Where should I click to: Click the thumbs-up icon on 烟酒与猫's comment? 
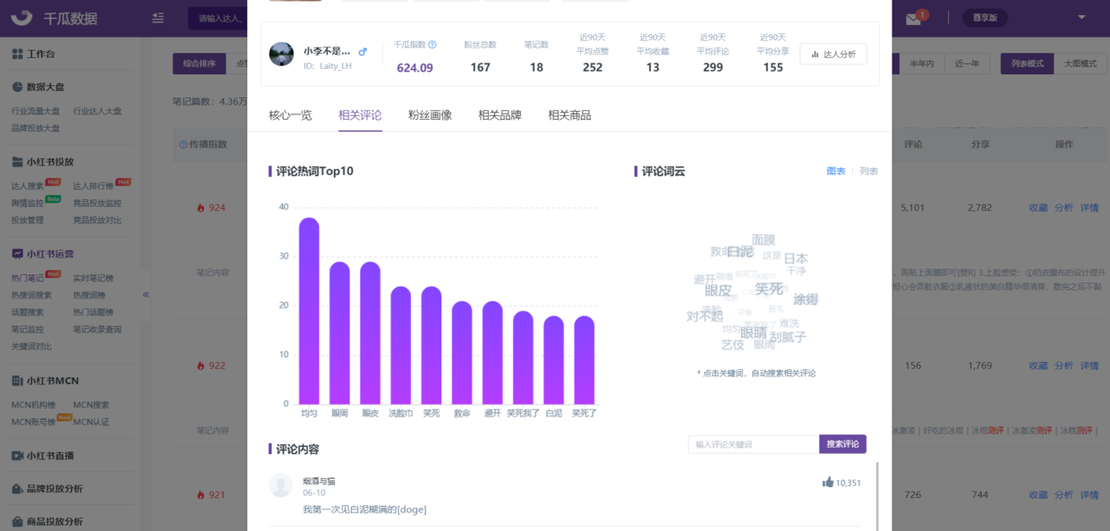tap(828, 483)
